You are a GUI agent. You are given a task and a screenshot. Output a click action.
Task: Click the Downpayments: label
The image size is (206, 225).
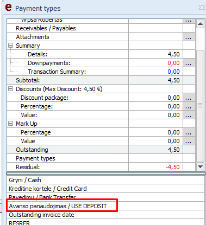pos(49,63)
